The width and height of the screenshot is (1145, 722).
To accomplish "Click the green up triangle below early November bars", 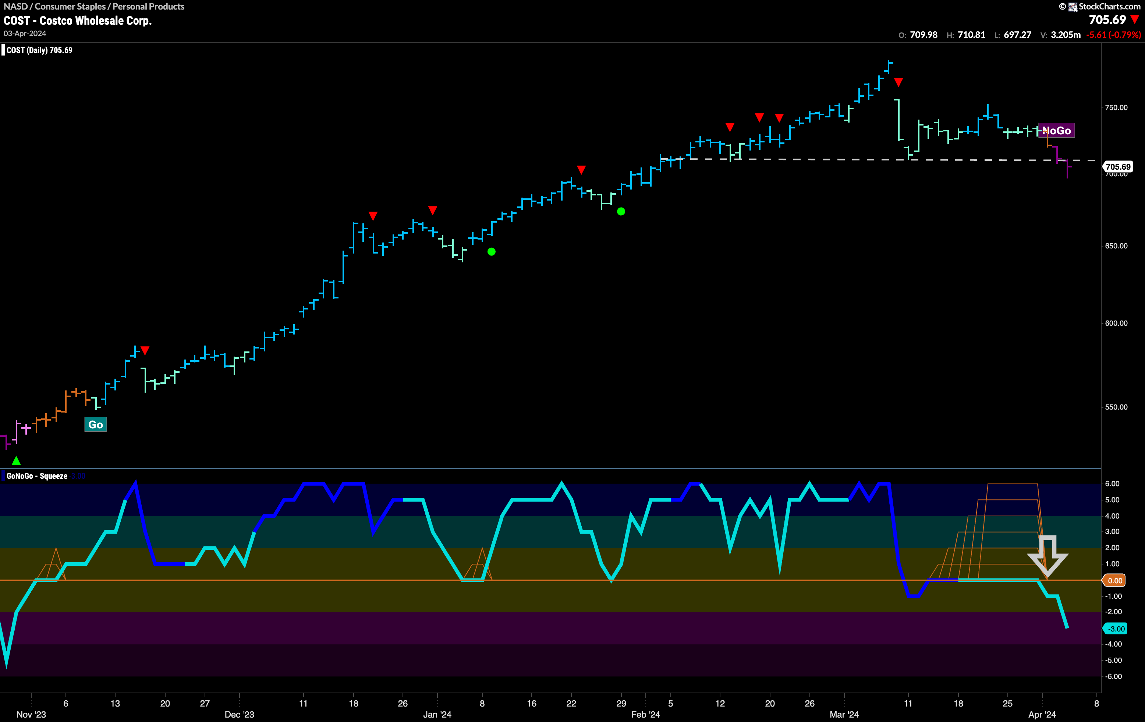I will pyautogui.click(x=16, y=460).
